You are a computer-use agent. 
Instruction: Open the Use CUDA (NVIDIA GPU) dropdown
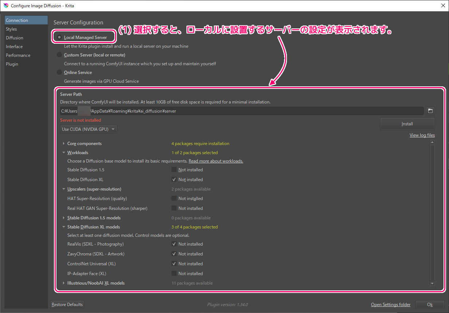tap(88, 129)
